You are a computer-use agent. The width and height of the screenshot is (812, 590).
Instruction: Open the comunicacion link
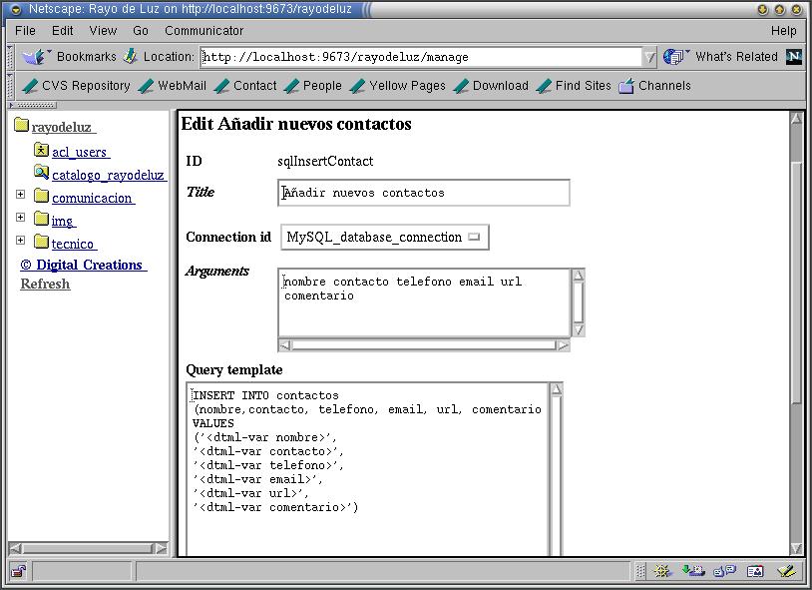click(x=93, y=198)
